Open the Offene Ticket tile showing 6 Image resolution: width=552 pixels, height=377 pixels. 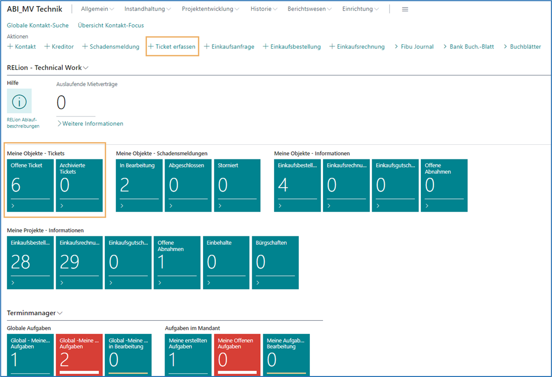click(30, 185)
